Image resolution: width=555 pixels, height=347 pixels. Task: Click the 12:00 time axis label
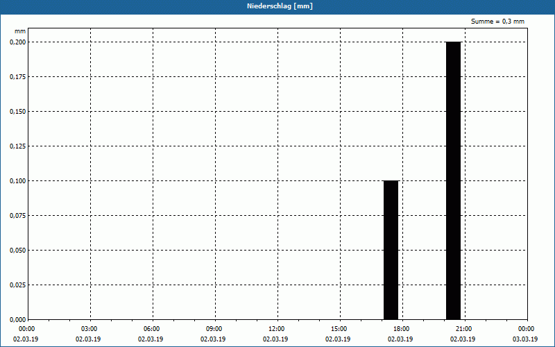coord(277,329)
